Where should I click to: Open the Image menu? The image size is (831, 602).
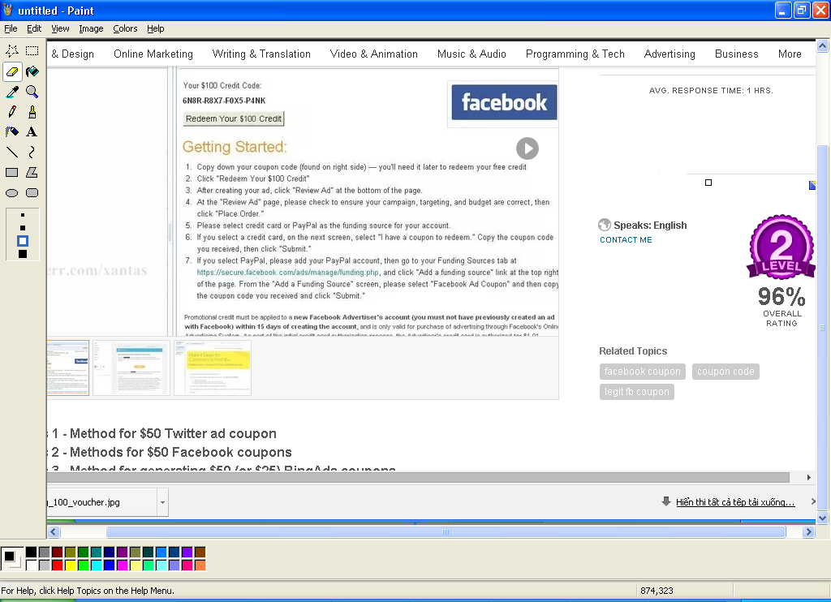point(91,28)
